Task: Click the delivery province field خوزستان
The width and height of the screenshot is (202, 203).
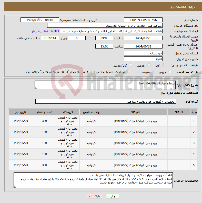Action: pos(143,53)
